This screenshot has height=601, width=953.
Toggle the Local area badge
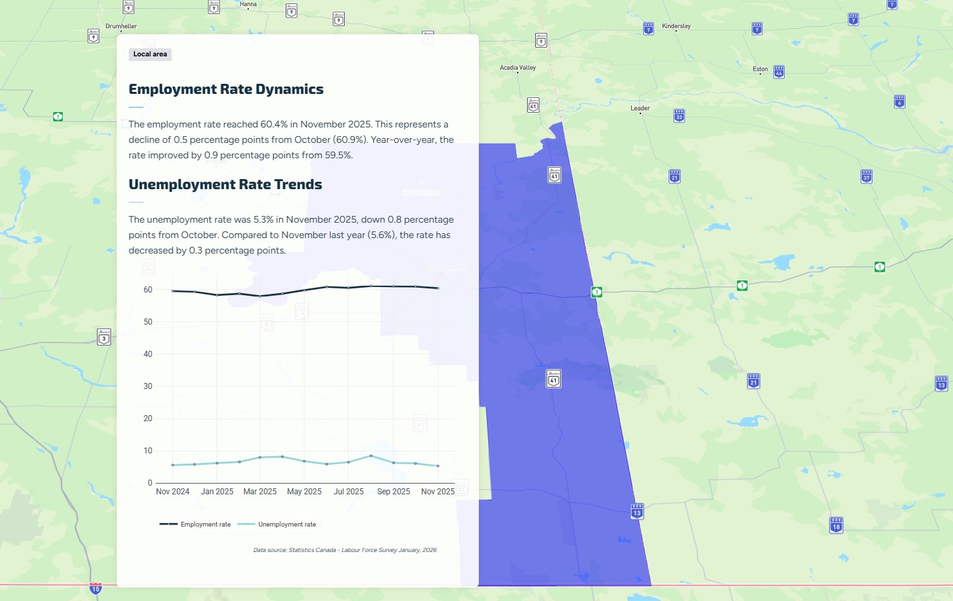coord(150,54)
